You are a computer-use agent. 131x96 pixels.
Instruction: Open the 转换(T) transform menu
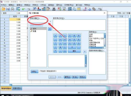[x=35, y=5]
